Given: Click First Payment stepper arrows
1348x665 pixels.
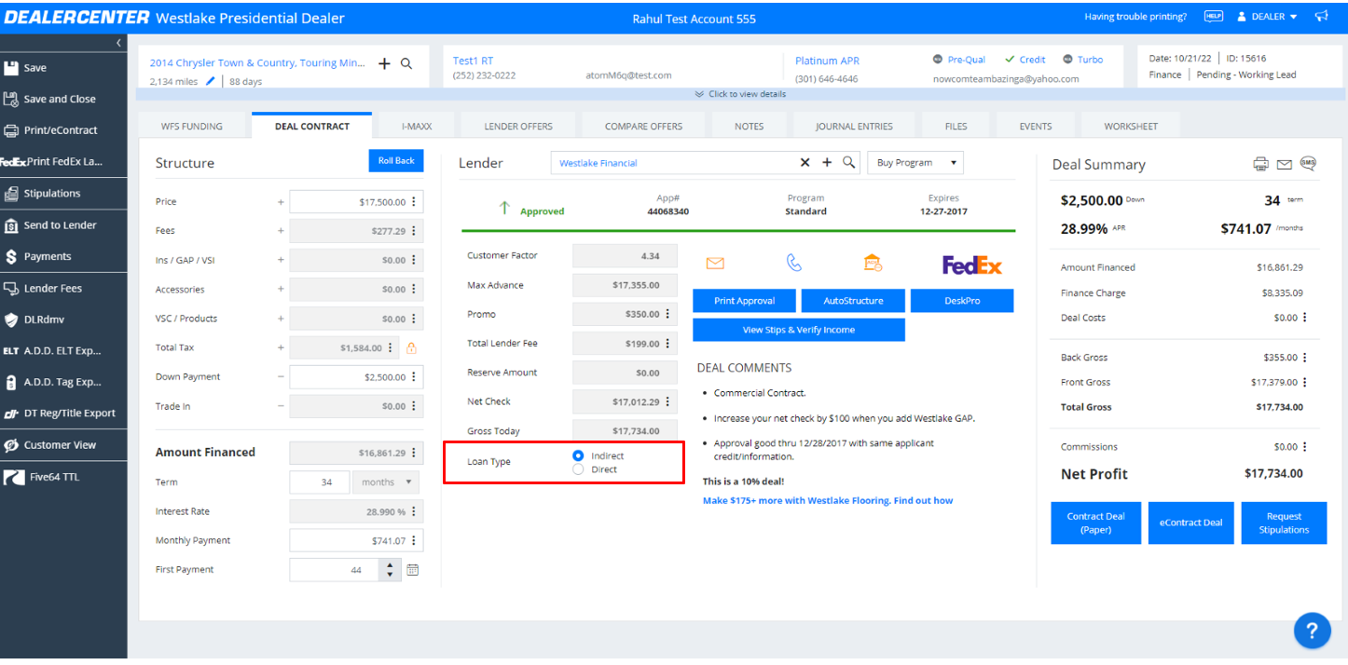Looking at the screenshot, I should (390, 569).
